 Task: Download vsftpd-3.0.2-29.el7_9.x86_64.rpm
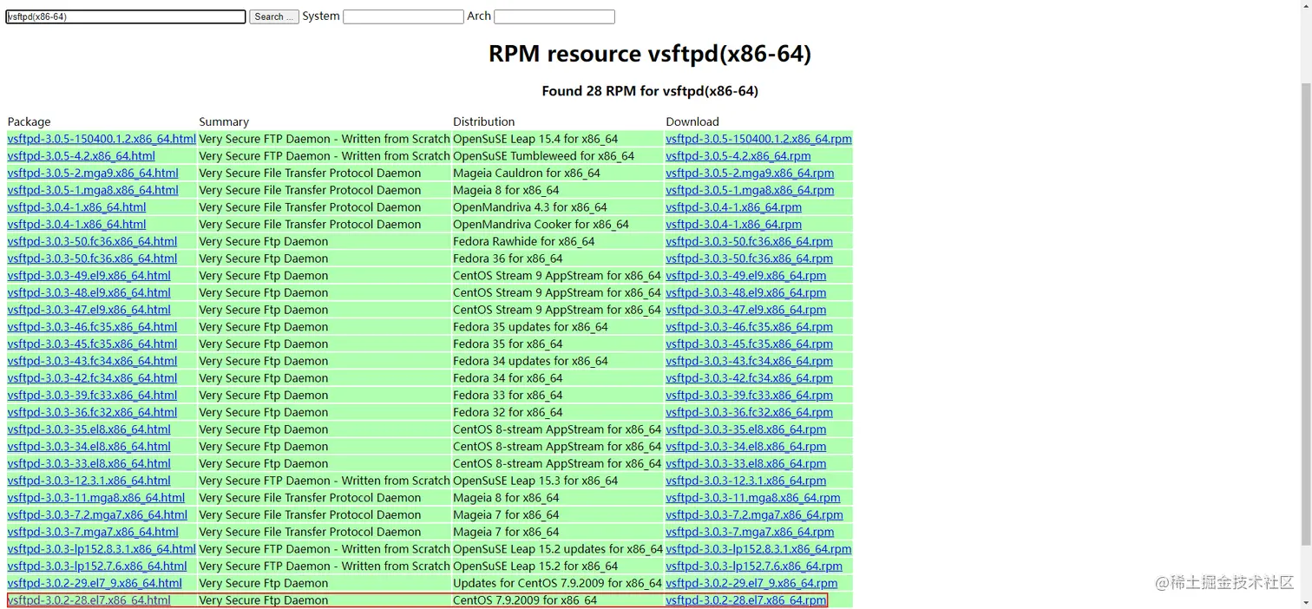coord(751,583)
